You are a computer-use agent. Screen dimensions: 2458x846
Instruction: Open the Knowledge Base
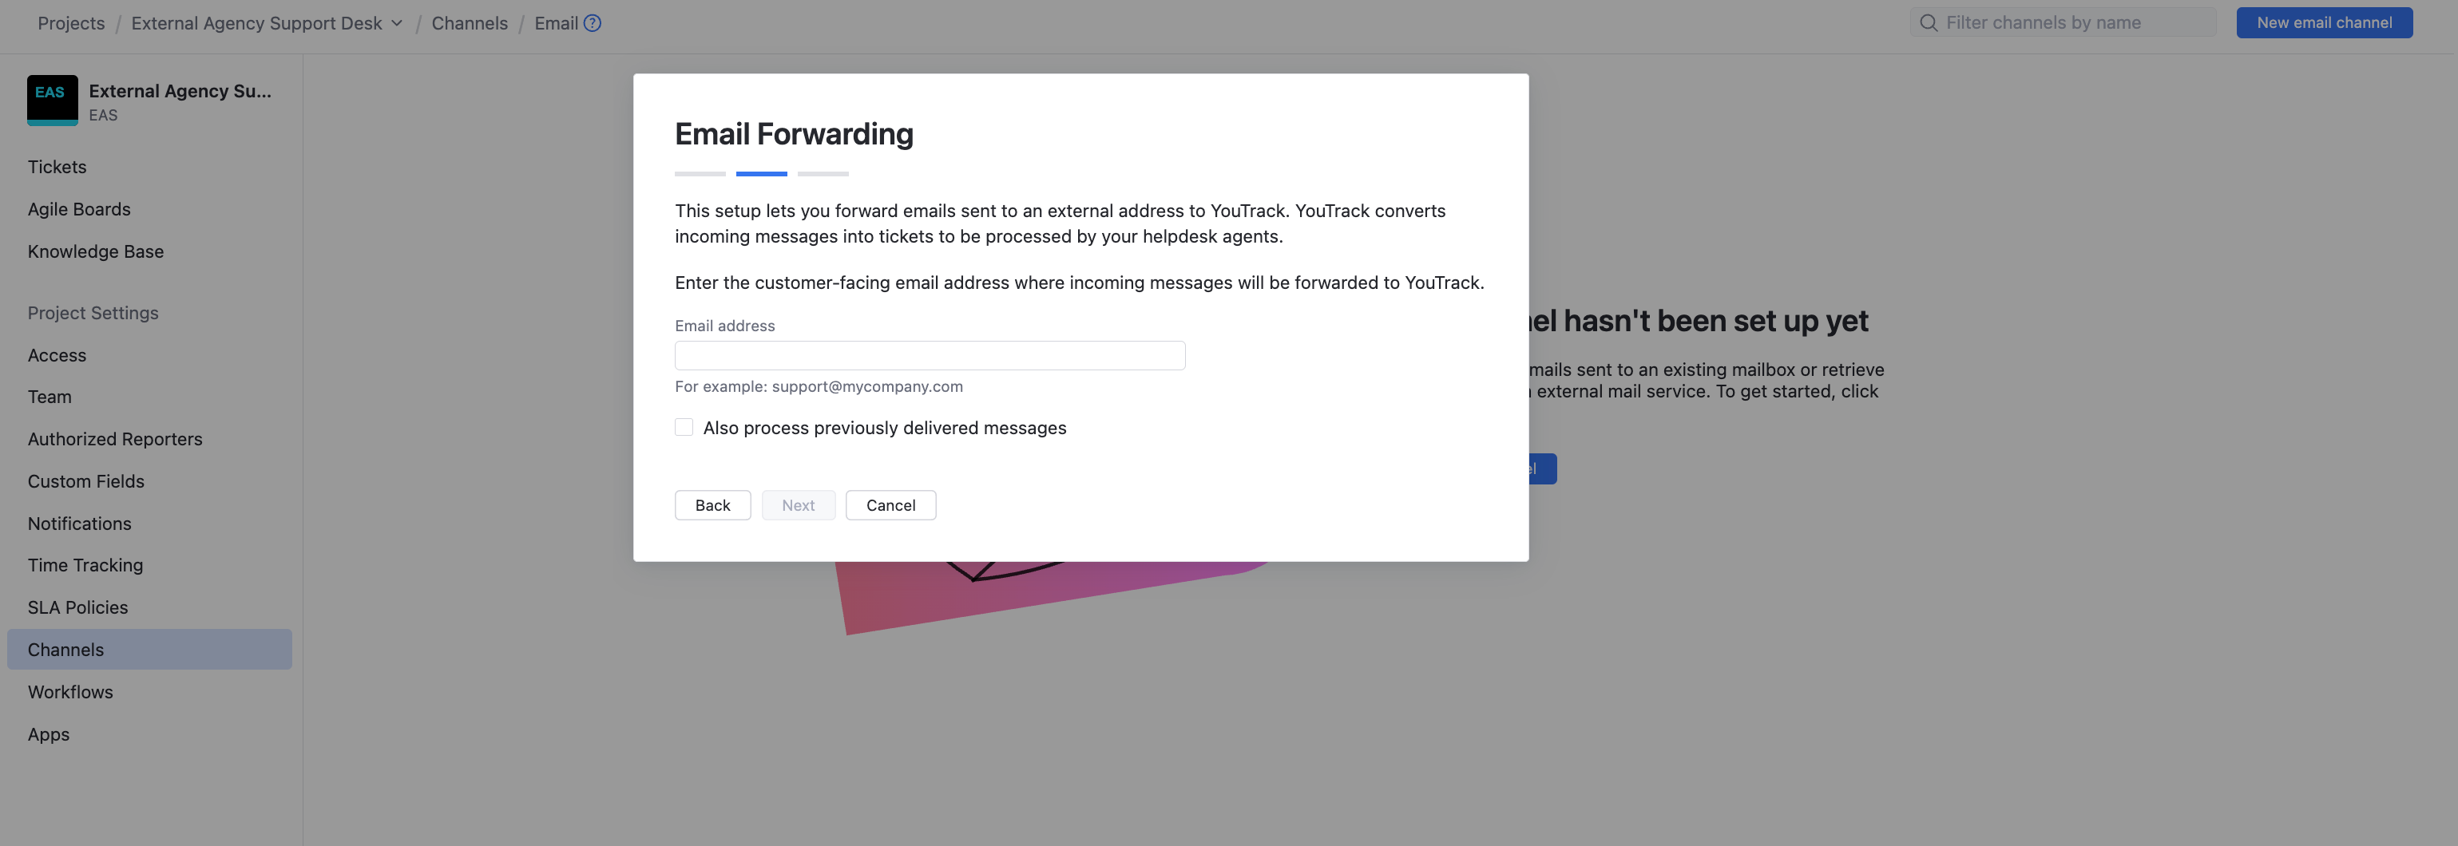pos(95,251)
